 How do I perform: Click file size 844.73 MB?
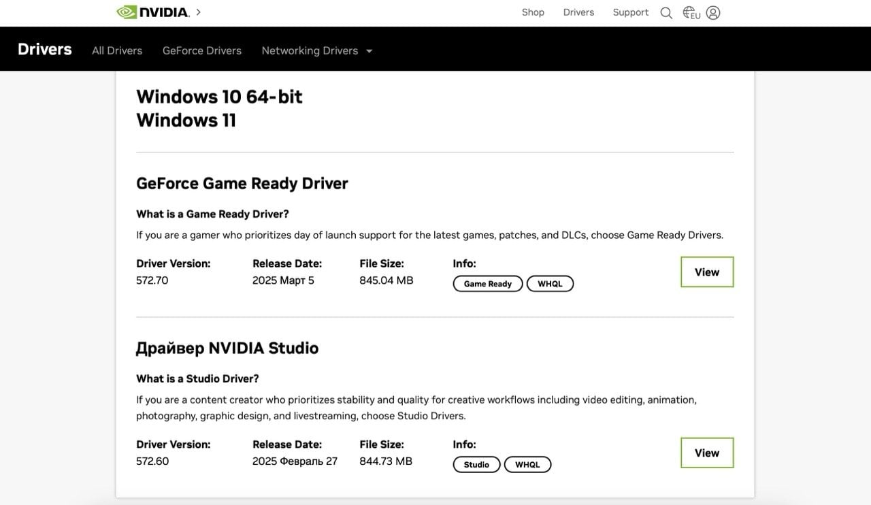point(386,461)
